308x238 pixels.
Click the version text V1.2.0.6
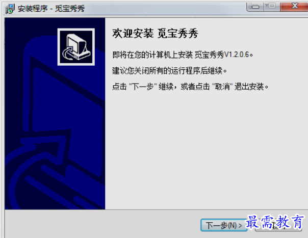coord(237,55)
